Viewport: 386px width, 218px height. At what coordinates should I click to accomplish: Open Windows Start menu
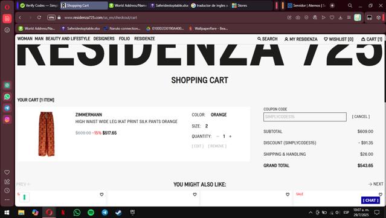pyautogui.click(x=7, y=213)
